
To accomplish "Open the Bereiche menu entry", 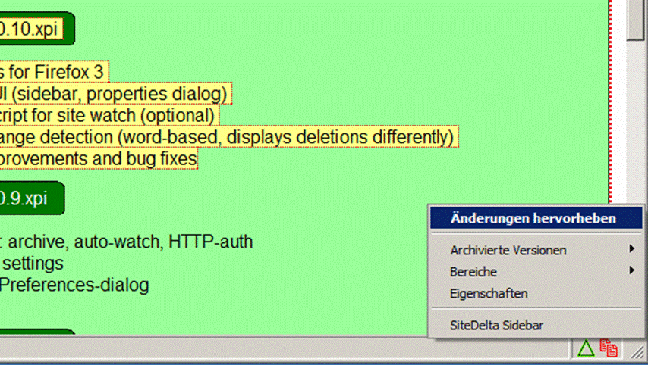I will pyautogui.click(x=473, y=271).
